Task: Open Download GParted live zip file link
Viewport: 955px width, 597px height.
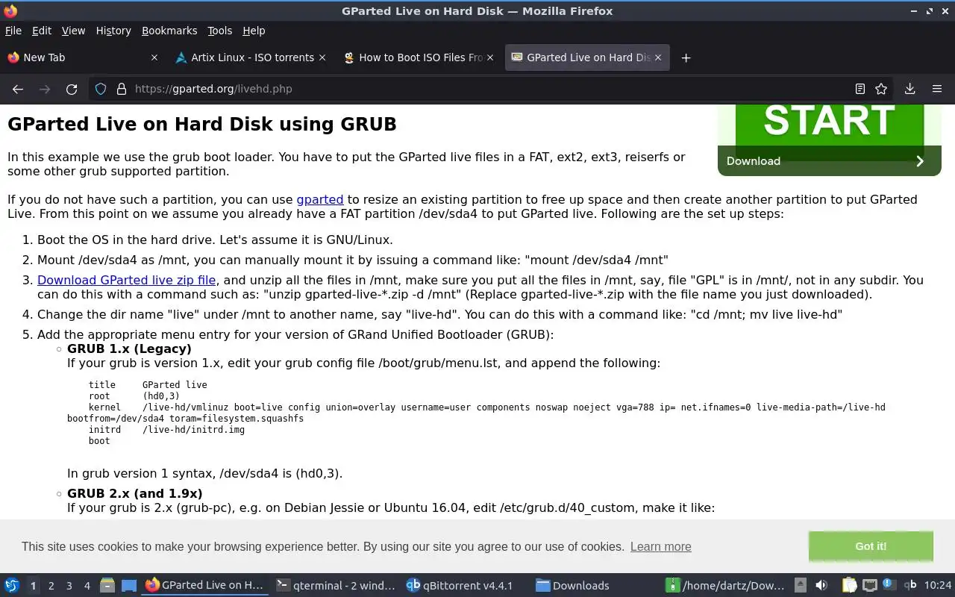Action: 127,280
